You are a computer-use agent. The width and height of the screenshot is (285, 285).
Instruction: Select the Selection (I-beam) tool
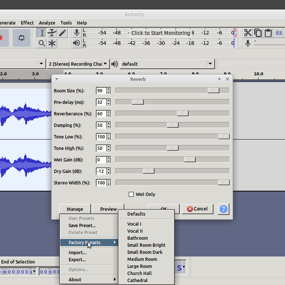[x=42, y=33]
